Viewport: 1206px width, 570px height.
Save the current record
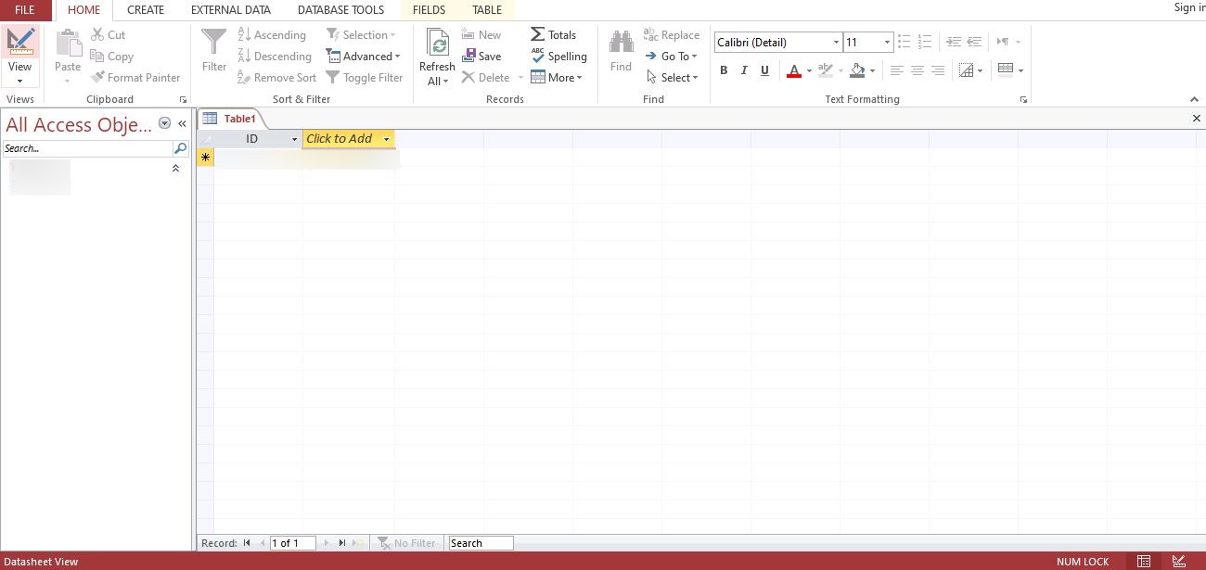pyautogui.click(x=481, y=56)
